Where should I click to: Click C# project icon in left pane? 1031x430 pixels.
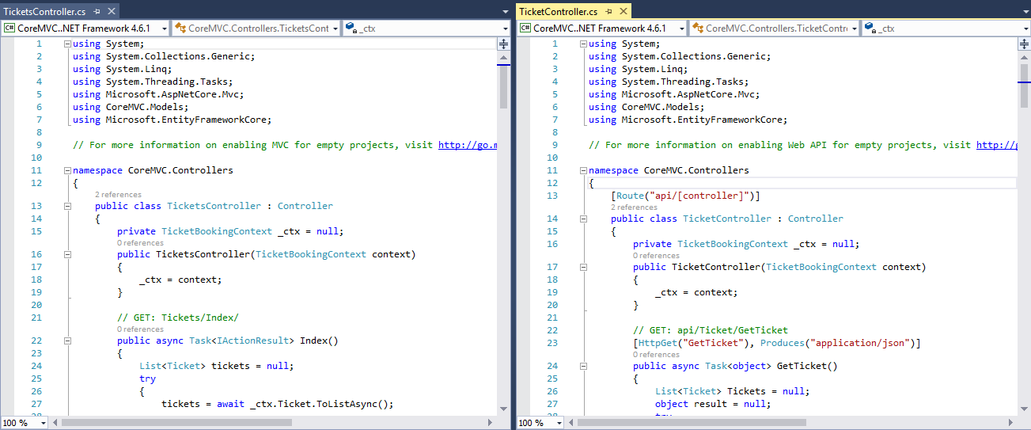click(x=10, y=28)
